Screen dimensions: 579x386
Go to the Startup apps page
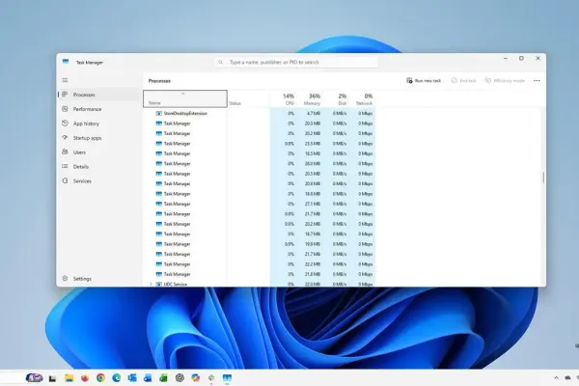[99, 138]
